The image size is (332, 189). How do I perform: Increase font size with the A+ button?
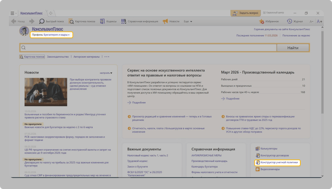click(319, 21)
